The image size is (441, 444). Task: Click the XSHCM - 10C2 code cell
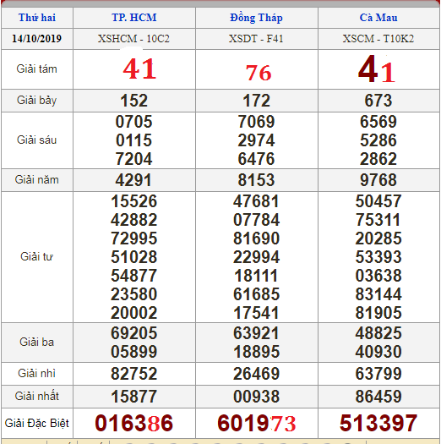133,39
